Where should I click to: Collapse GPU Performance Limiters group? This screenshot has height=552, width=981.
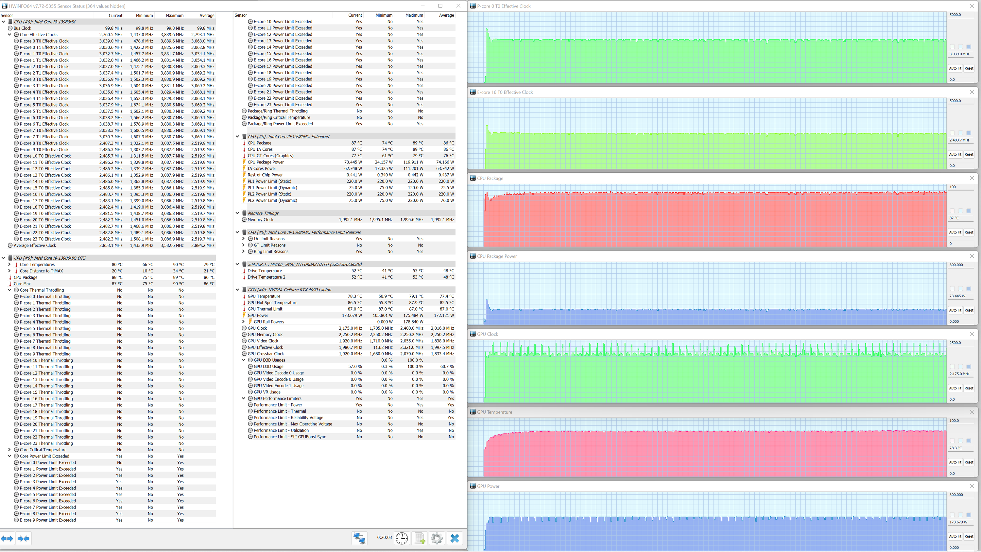click(243, 399)
